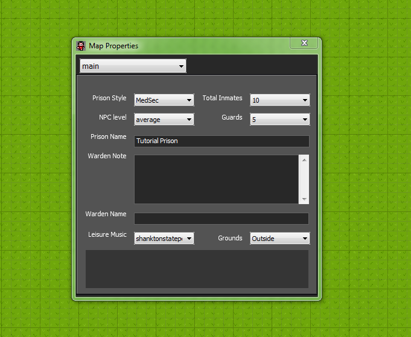Expand the Prison Style MedSec dropdown

pos(164,100)
